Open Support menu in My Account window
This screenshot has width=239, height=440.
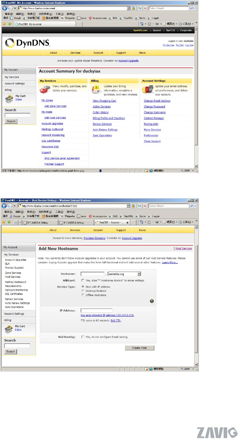point(121,53)
